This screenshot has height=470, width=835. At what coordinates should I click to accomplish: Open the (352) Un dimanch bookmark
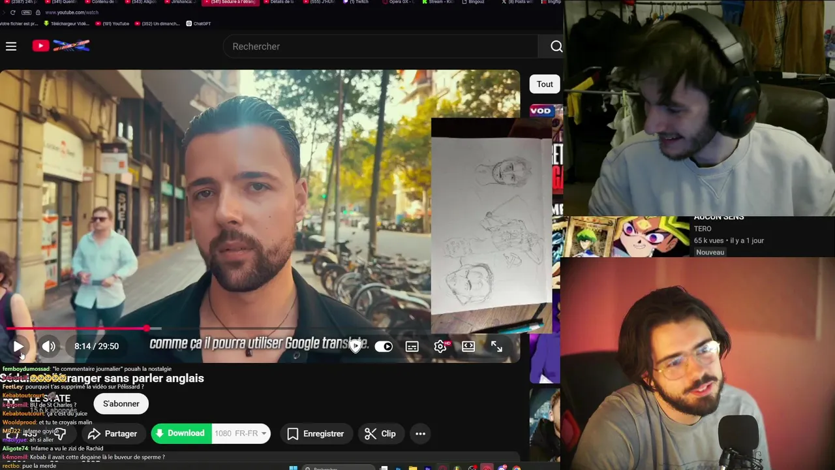tap(157, 23)
